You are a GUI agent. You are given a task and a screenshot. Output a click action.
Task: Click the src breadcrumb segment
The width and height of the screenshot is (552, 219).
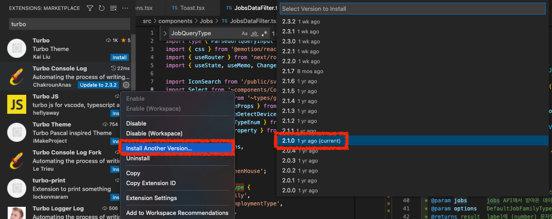(x=147, y=21)
